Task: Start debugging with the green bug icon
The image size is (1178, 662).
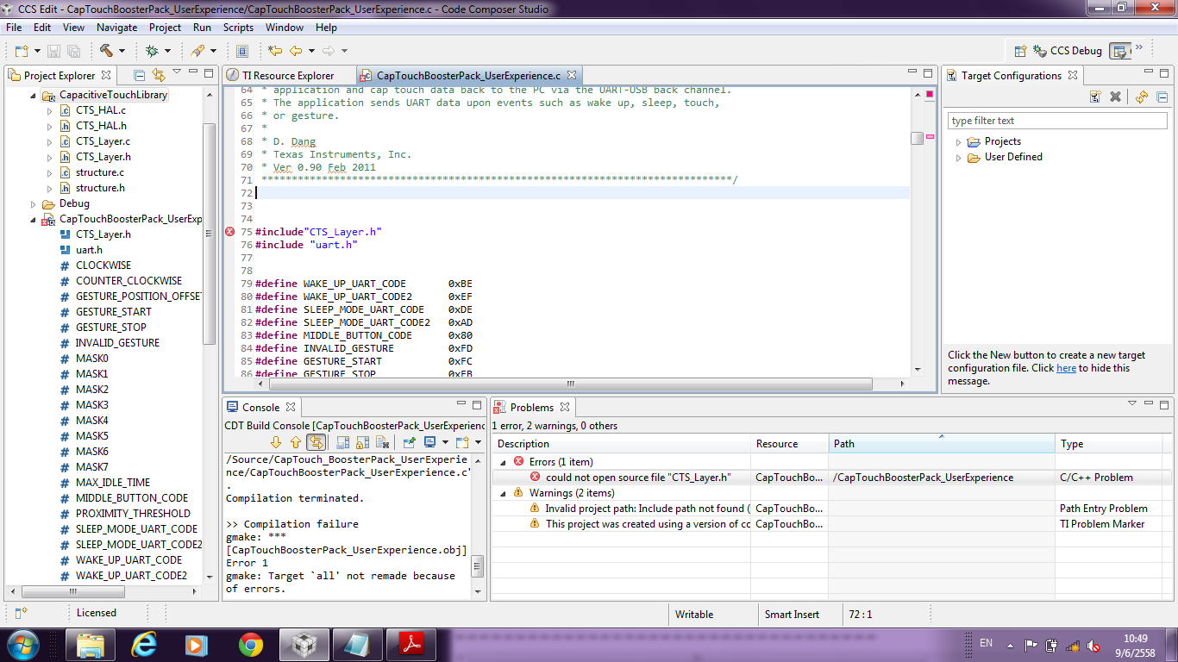Action: (152, 51)
